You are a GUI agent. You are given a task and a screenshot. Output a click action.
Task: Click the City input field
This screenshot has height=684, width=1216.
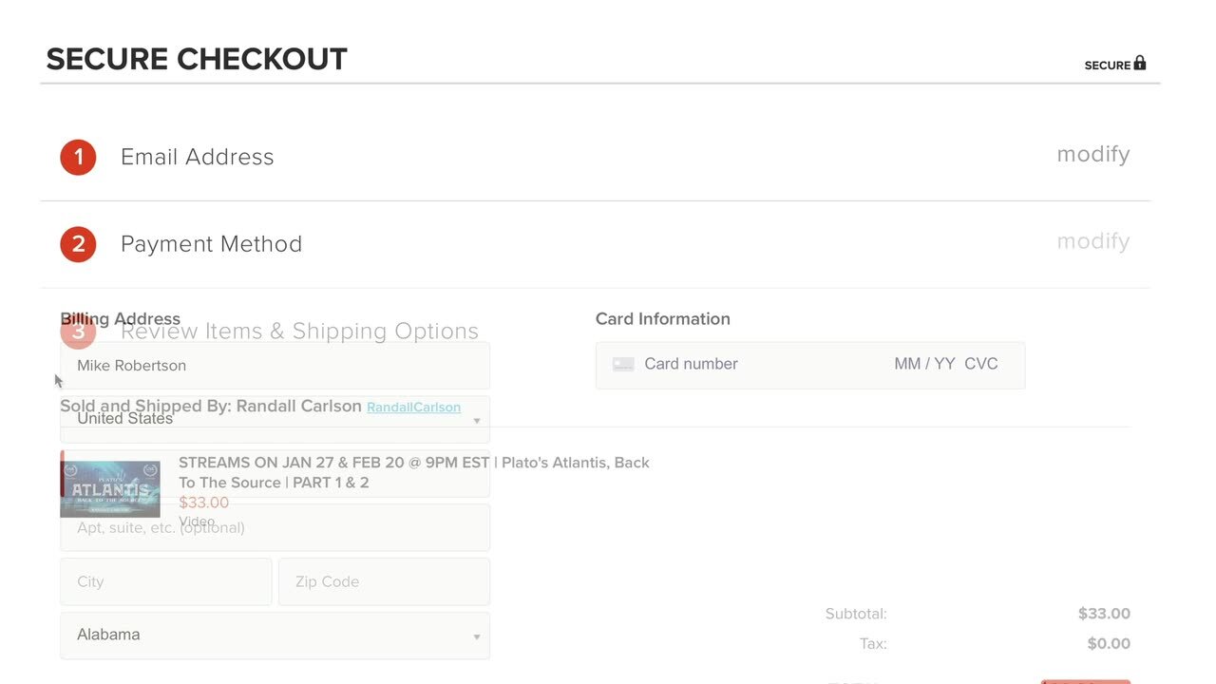[166, 581]
